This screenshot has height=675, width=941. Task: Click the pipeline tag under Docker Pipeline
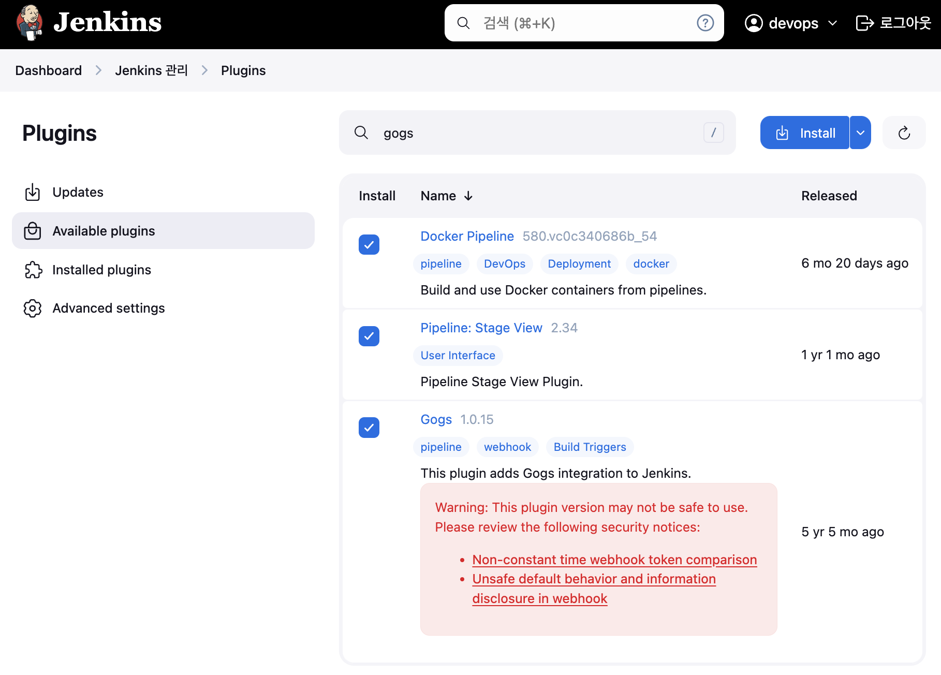(x=441, y=264)
